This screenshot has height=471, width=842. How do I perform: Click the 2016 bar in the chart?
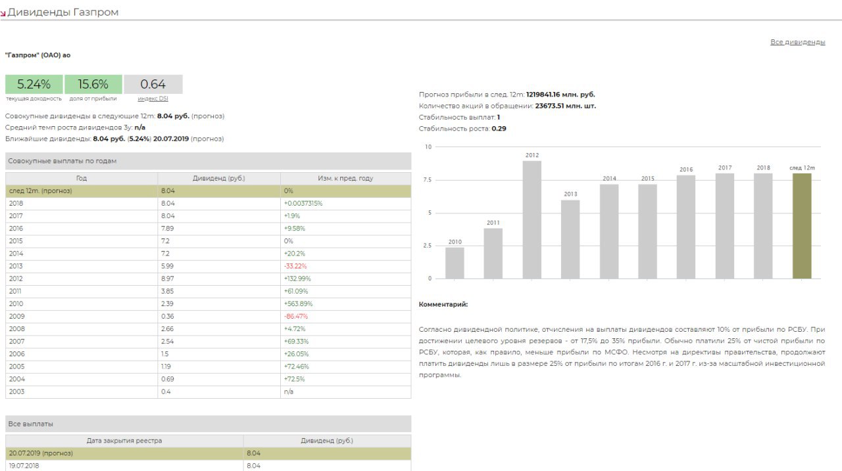(x=686, y=227)
